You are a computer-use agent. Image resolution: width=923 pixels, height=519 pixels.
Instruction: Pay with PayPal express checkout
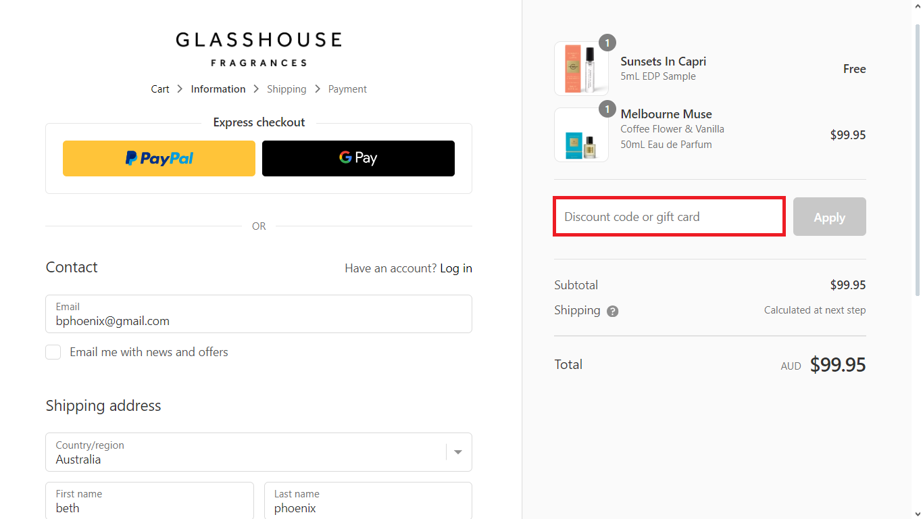[158, 158]
